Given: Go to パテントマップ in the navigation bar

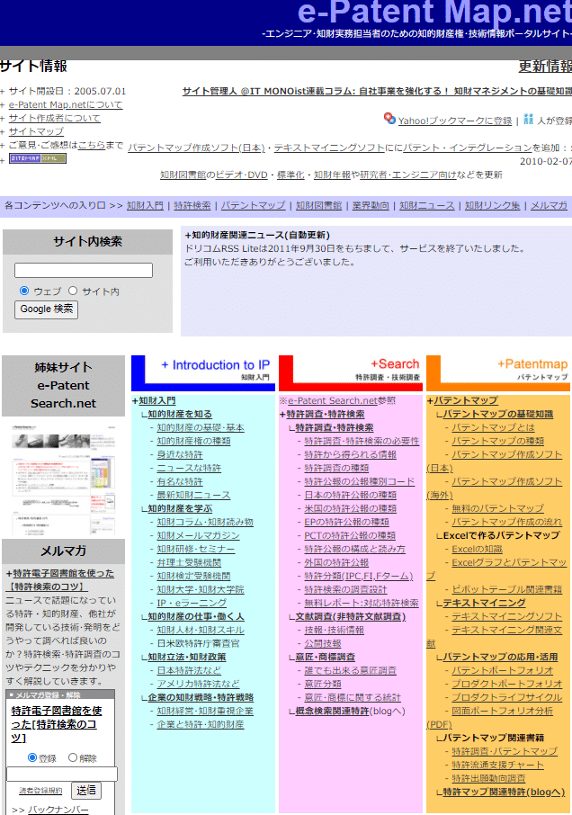Looking at the screenshot, I should 253,205.
